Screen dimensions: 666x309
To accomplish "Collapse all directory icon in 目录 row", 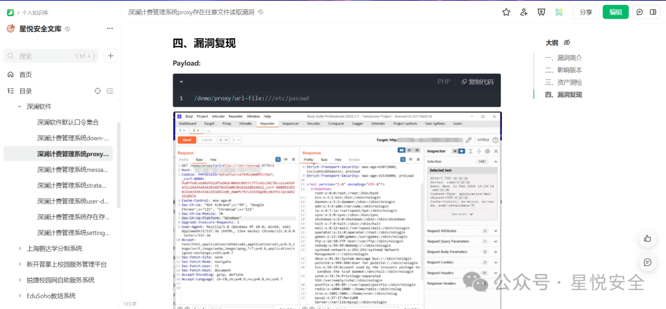I will pyautogui.click(x=110, y=90).
